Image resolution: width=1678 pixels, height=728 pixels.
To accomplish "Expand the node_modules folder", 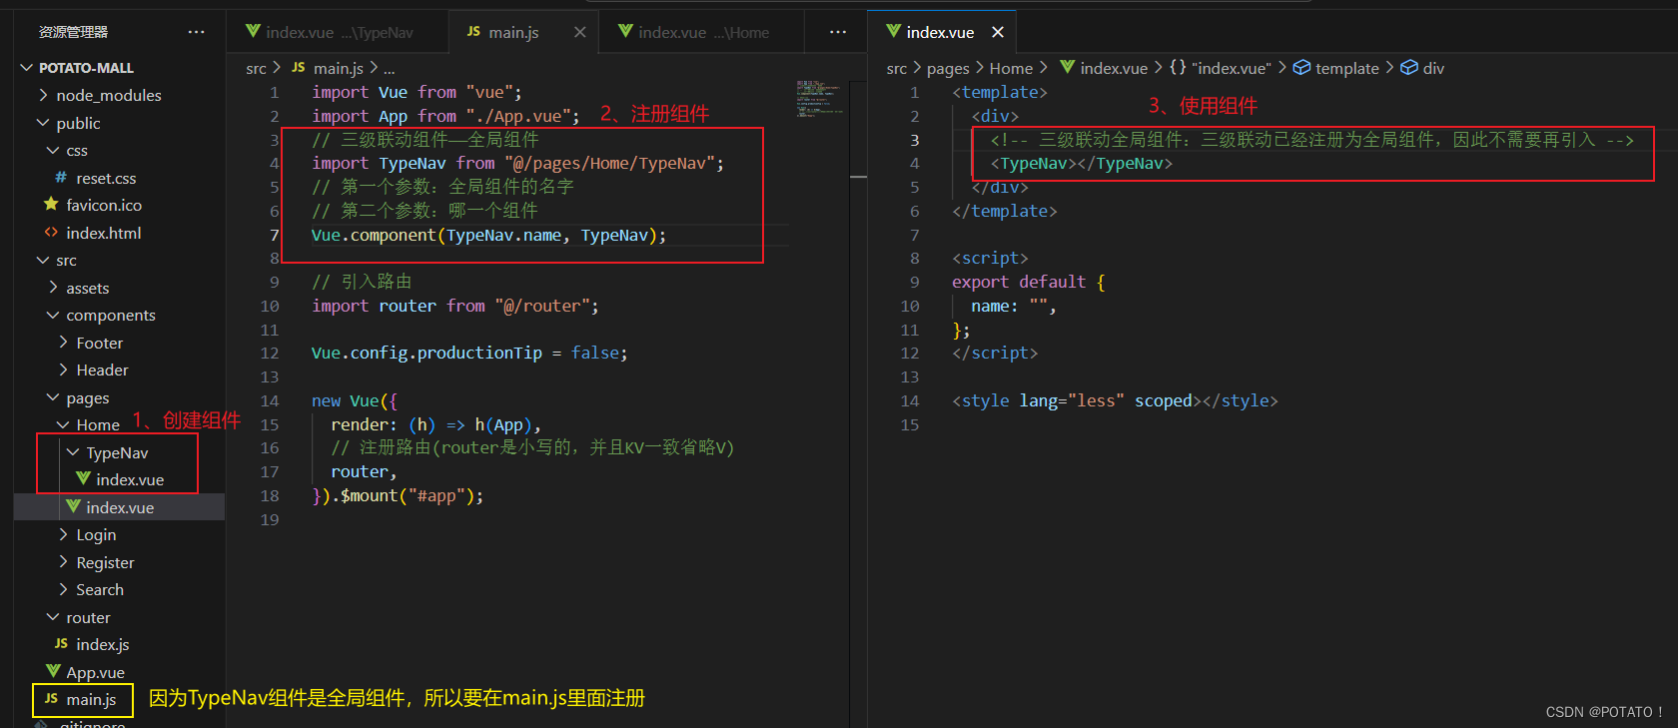I will [x=43, y=95].
